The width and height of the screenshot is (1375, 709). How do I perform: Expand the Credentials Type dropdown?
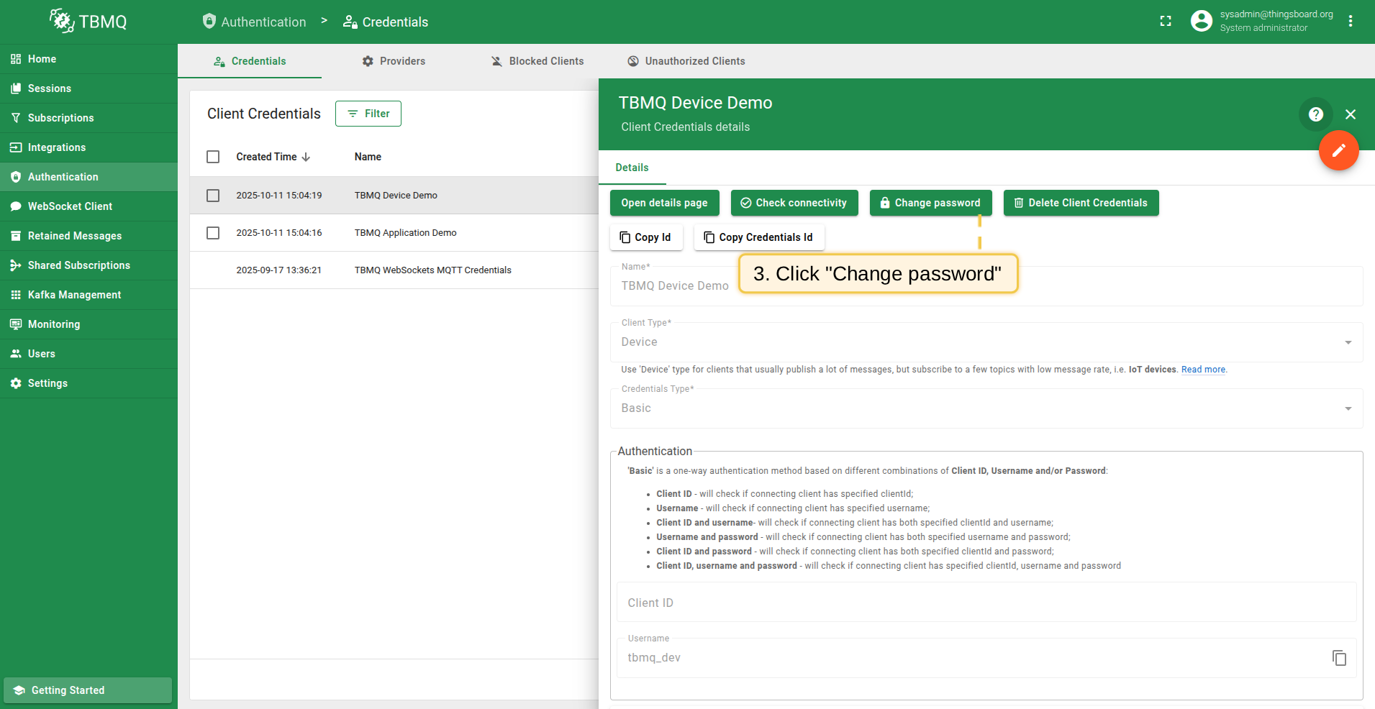click(x=1348, y=408)
